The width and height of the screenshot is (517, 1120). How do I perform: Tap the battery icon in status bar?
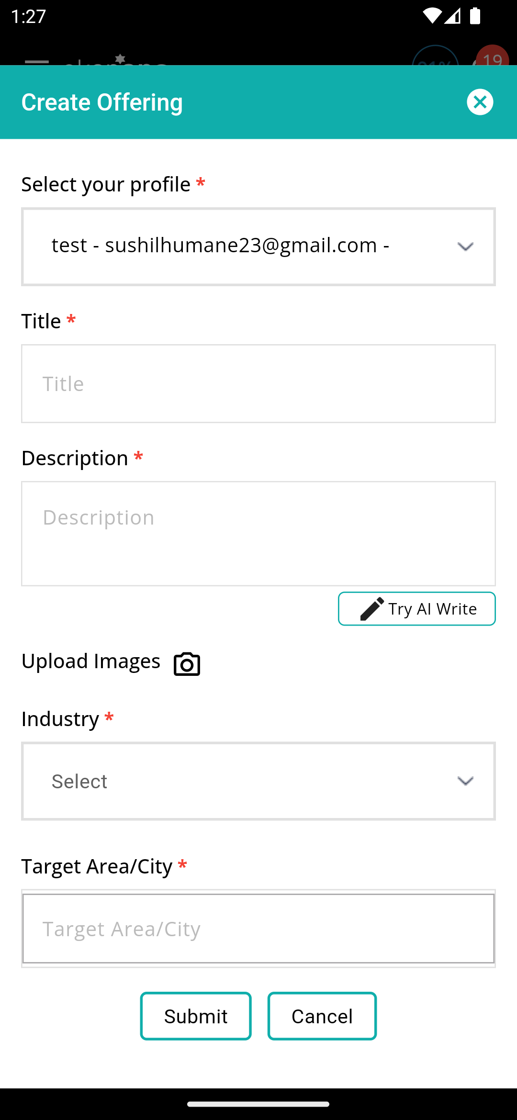pos(475,16)
